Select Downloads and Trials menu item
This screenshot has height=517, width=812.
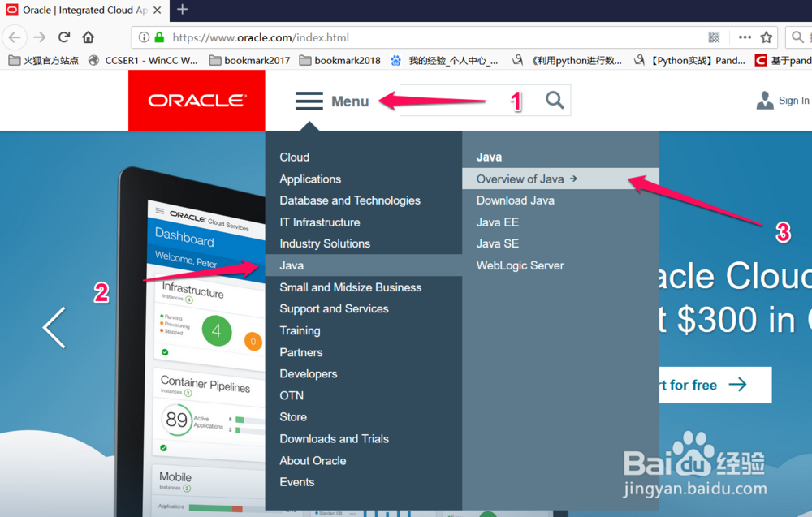(x=334, y=439)
